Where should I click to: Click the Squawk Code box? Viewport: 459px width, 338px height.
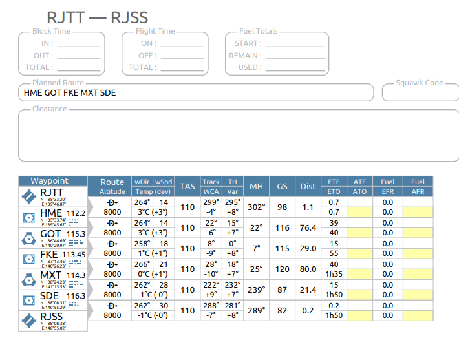(x=421, y=93)
